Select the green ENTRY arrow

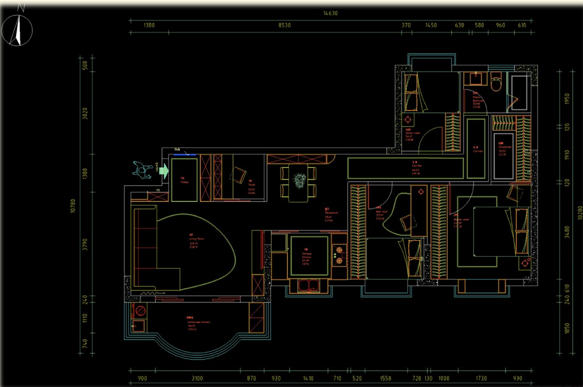(x=163, y=170)
